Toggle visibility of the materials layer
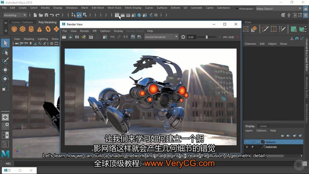This screenshot has height=174, width=309. [247, 147]
